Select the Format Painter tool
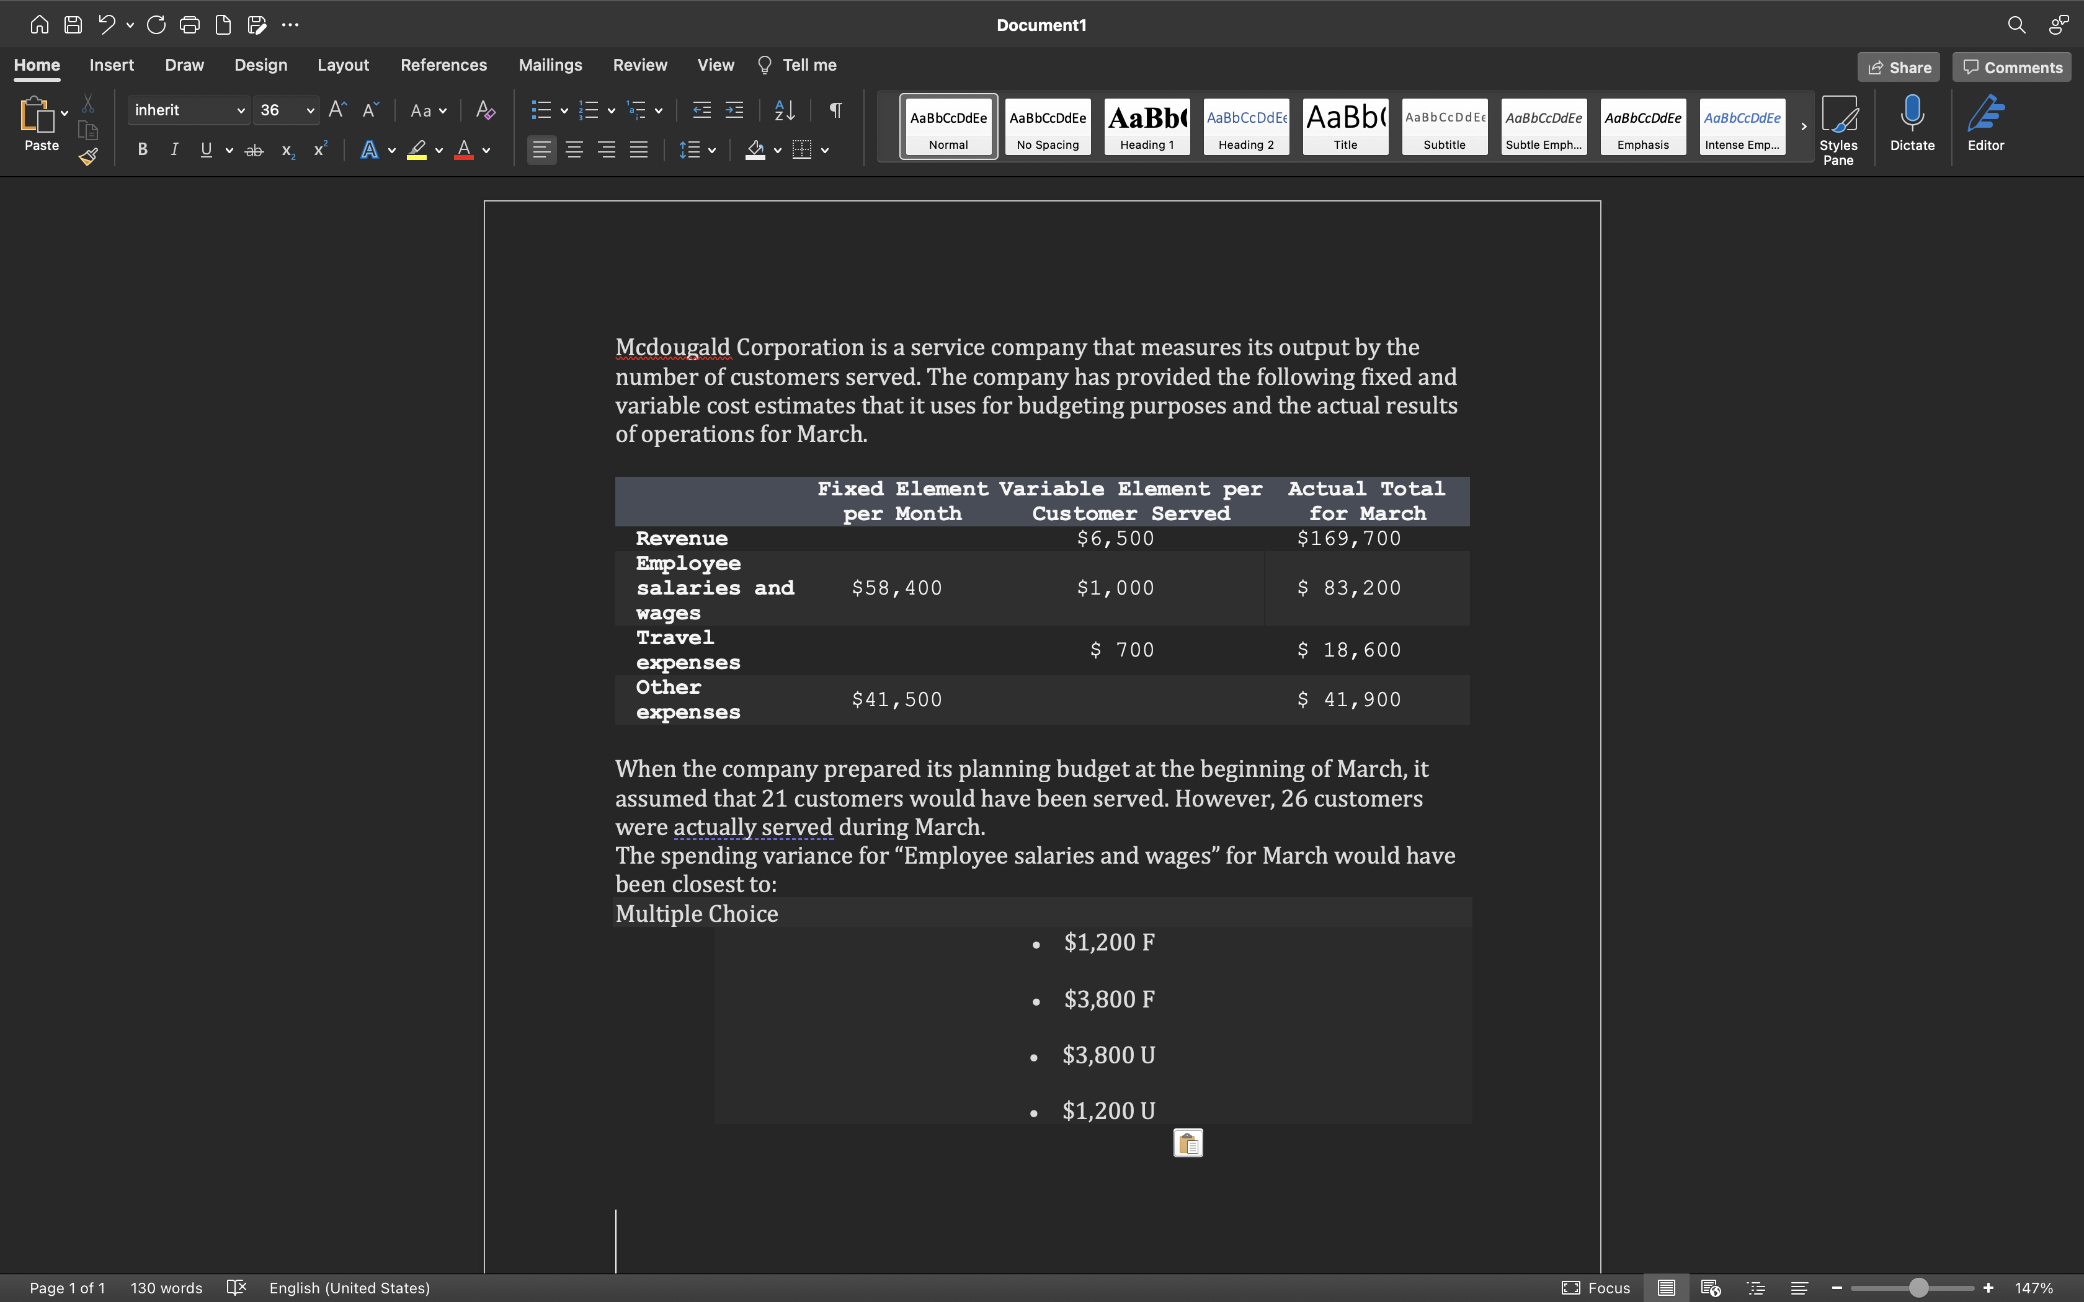2084x1302 pixels. coord(87,157)
